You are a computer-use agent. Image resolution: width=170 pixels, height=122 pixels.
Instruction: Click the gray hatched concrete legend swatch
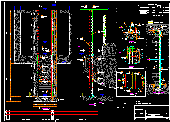[150, 20]
